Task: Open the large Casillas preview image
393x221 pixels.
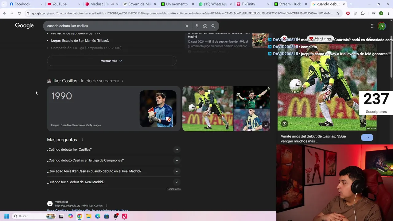Action: (327, 87)
